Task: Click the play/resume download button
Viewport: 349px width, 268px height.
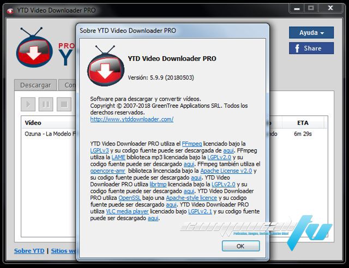Action: (x=28, y=104)
